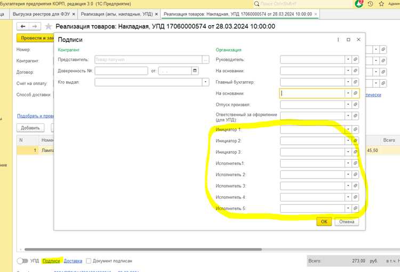The height and width of the screenshot is (272, 400).
Task: Close the Реализация (акты, накладные, УПД) tab
Action: [x=156, y=14]
